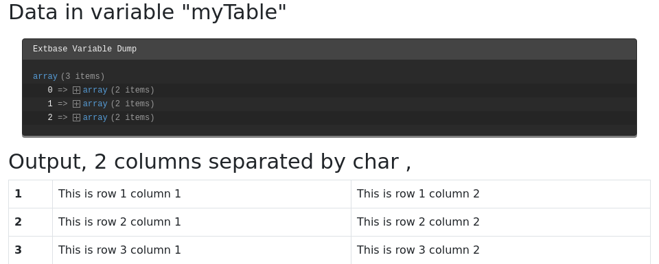The image size is (659, 264).
Task: Click the '(2 items)' text in row 2
Action: pyautogui.click(x=132, y=117)
